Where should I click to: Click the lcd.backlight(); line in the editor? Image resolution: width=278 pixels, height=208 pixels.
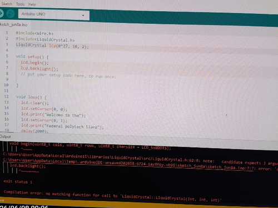pos(39,69)
